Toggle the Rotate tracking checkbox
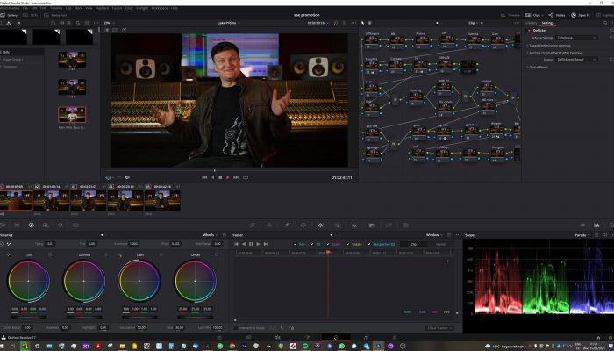 click(x=347, y=244)
